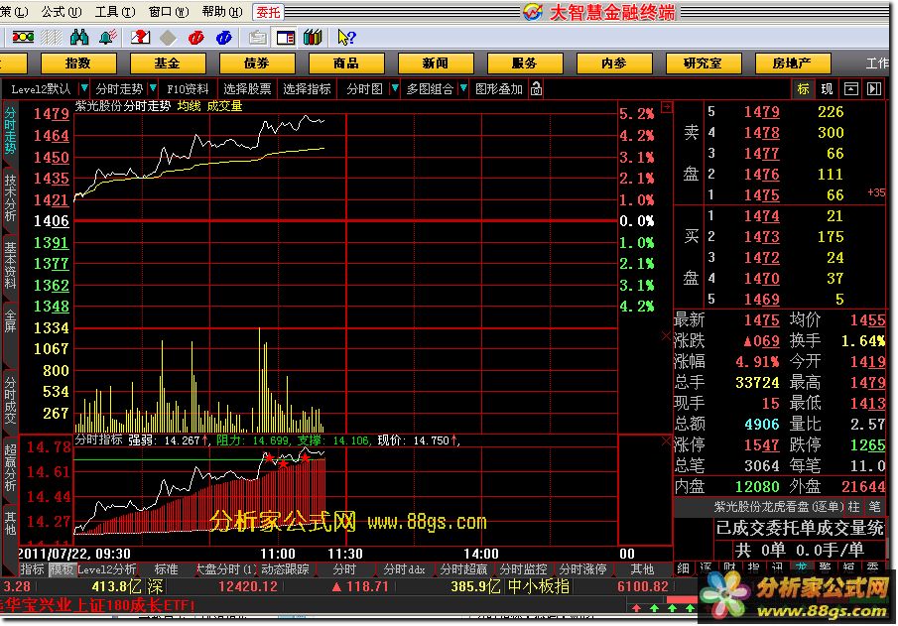Click the red arrow chart help icon
Viewport: 898px width, 626px height.
tap(140, 38)
